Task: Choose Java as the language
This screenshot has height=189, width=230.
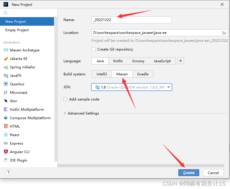Action: pos(100,61)
